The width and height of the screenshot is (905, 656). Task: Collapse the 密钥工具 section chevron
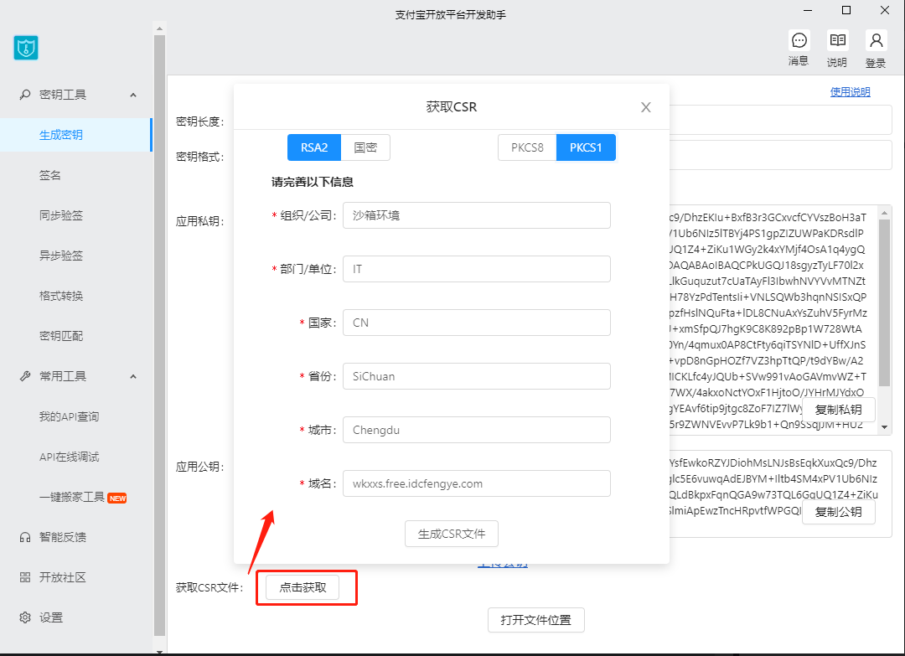pyautogui.click(x=133, y=95)
